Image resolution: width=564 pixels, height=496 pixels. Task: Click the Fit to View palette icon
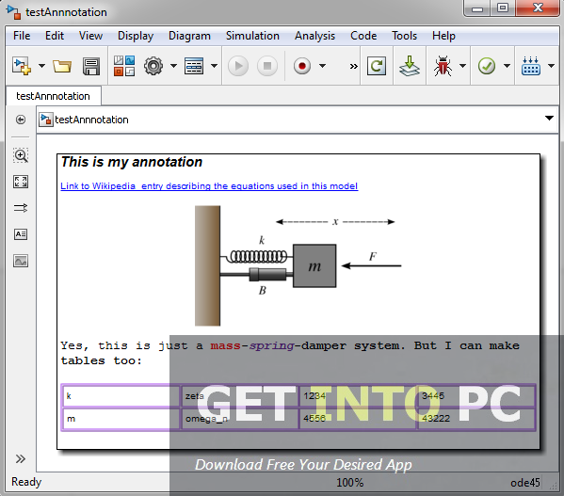21,182
